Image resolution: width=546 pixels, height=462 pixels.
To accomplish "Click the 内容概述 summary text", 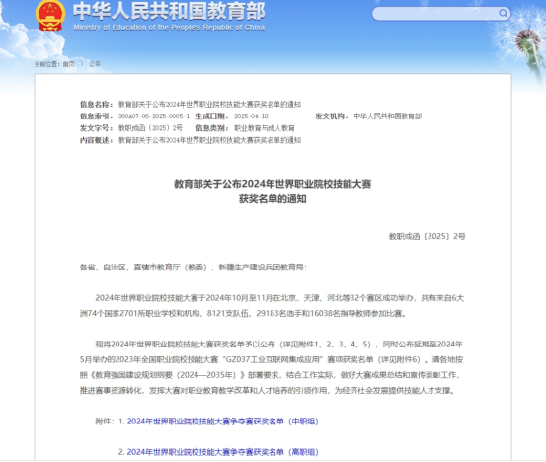I will coord(209,140).
